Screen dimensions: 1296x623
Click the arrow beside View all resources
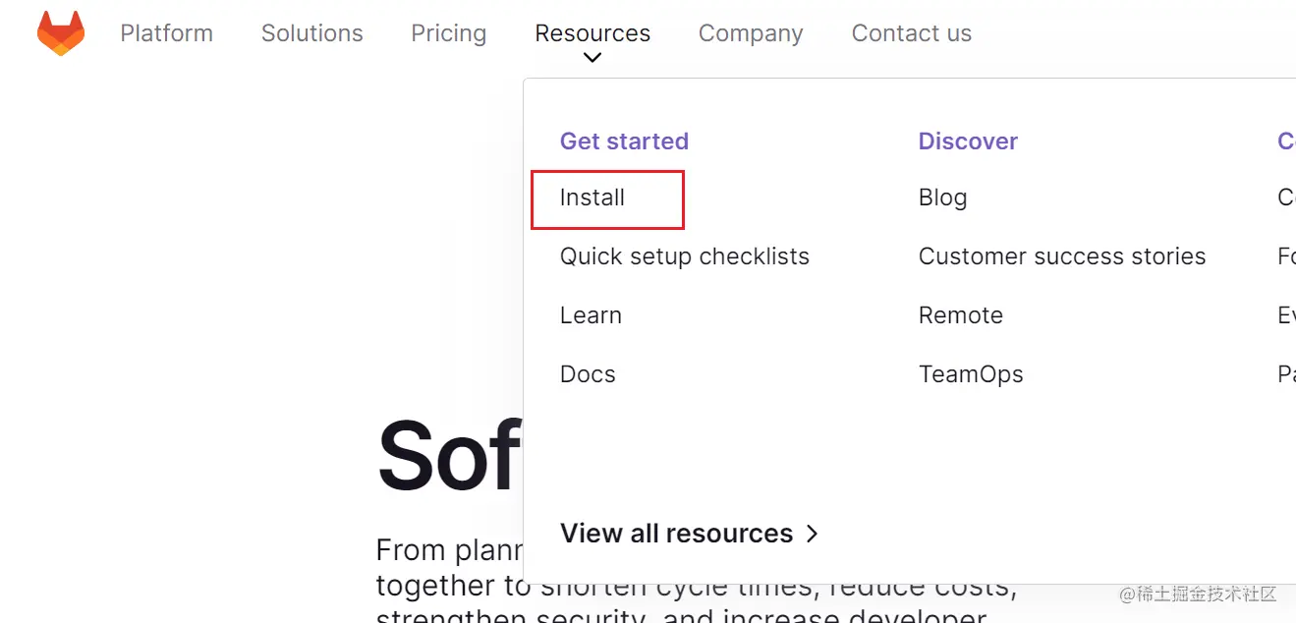[x=813, y=534]
